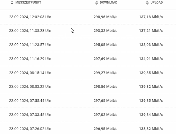Click the Upload column sort arrows icon
The height and width of the screenshot is (134, 176).
pos(147,3)
